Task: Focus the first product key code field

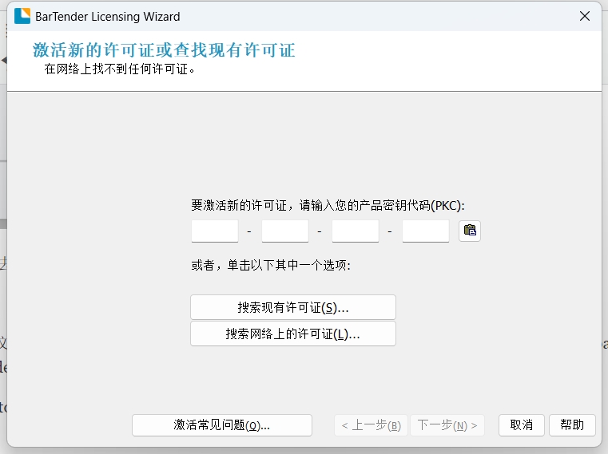Action: tap(215, 231)
